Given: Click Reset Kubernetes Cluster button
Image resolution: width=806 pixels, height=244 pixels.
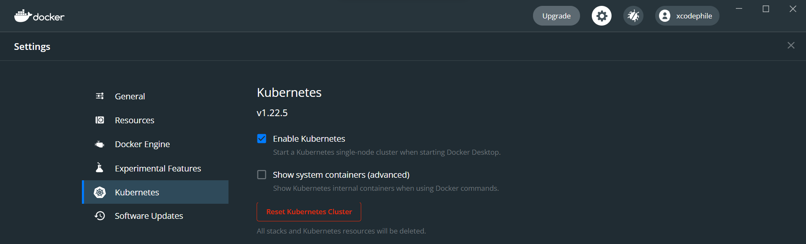Looking at the screenshot, I should pos(309,212).
